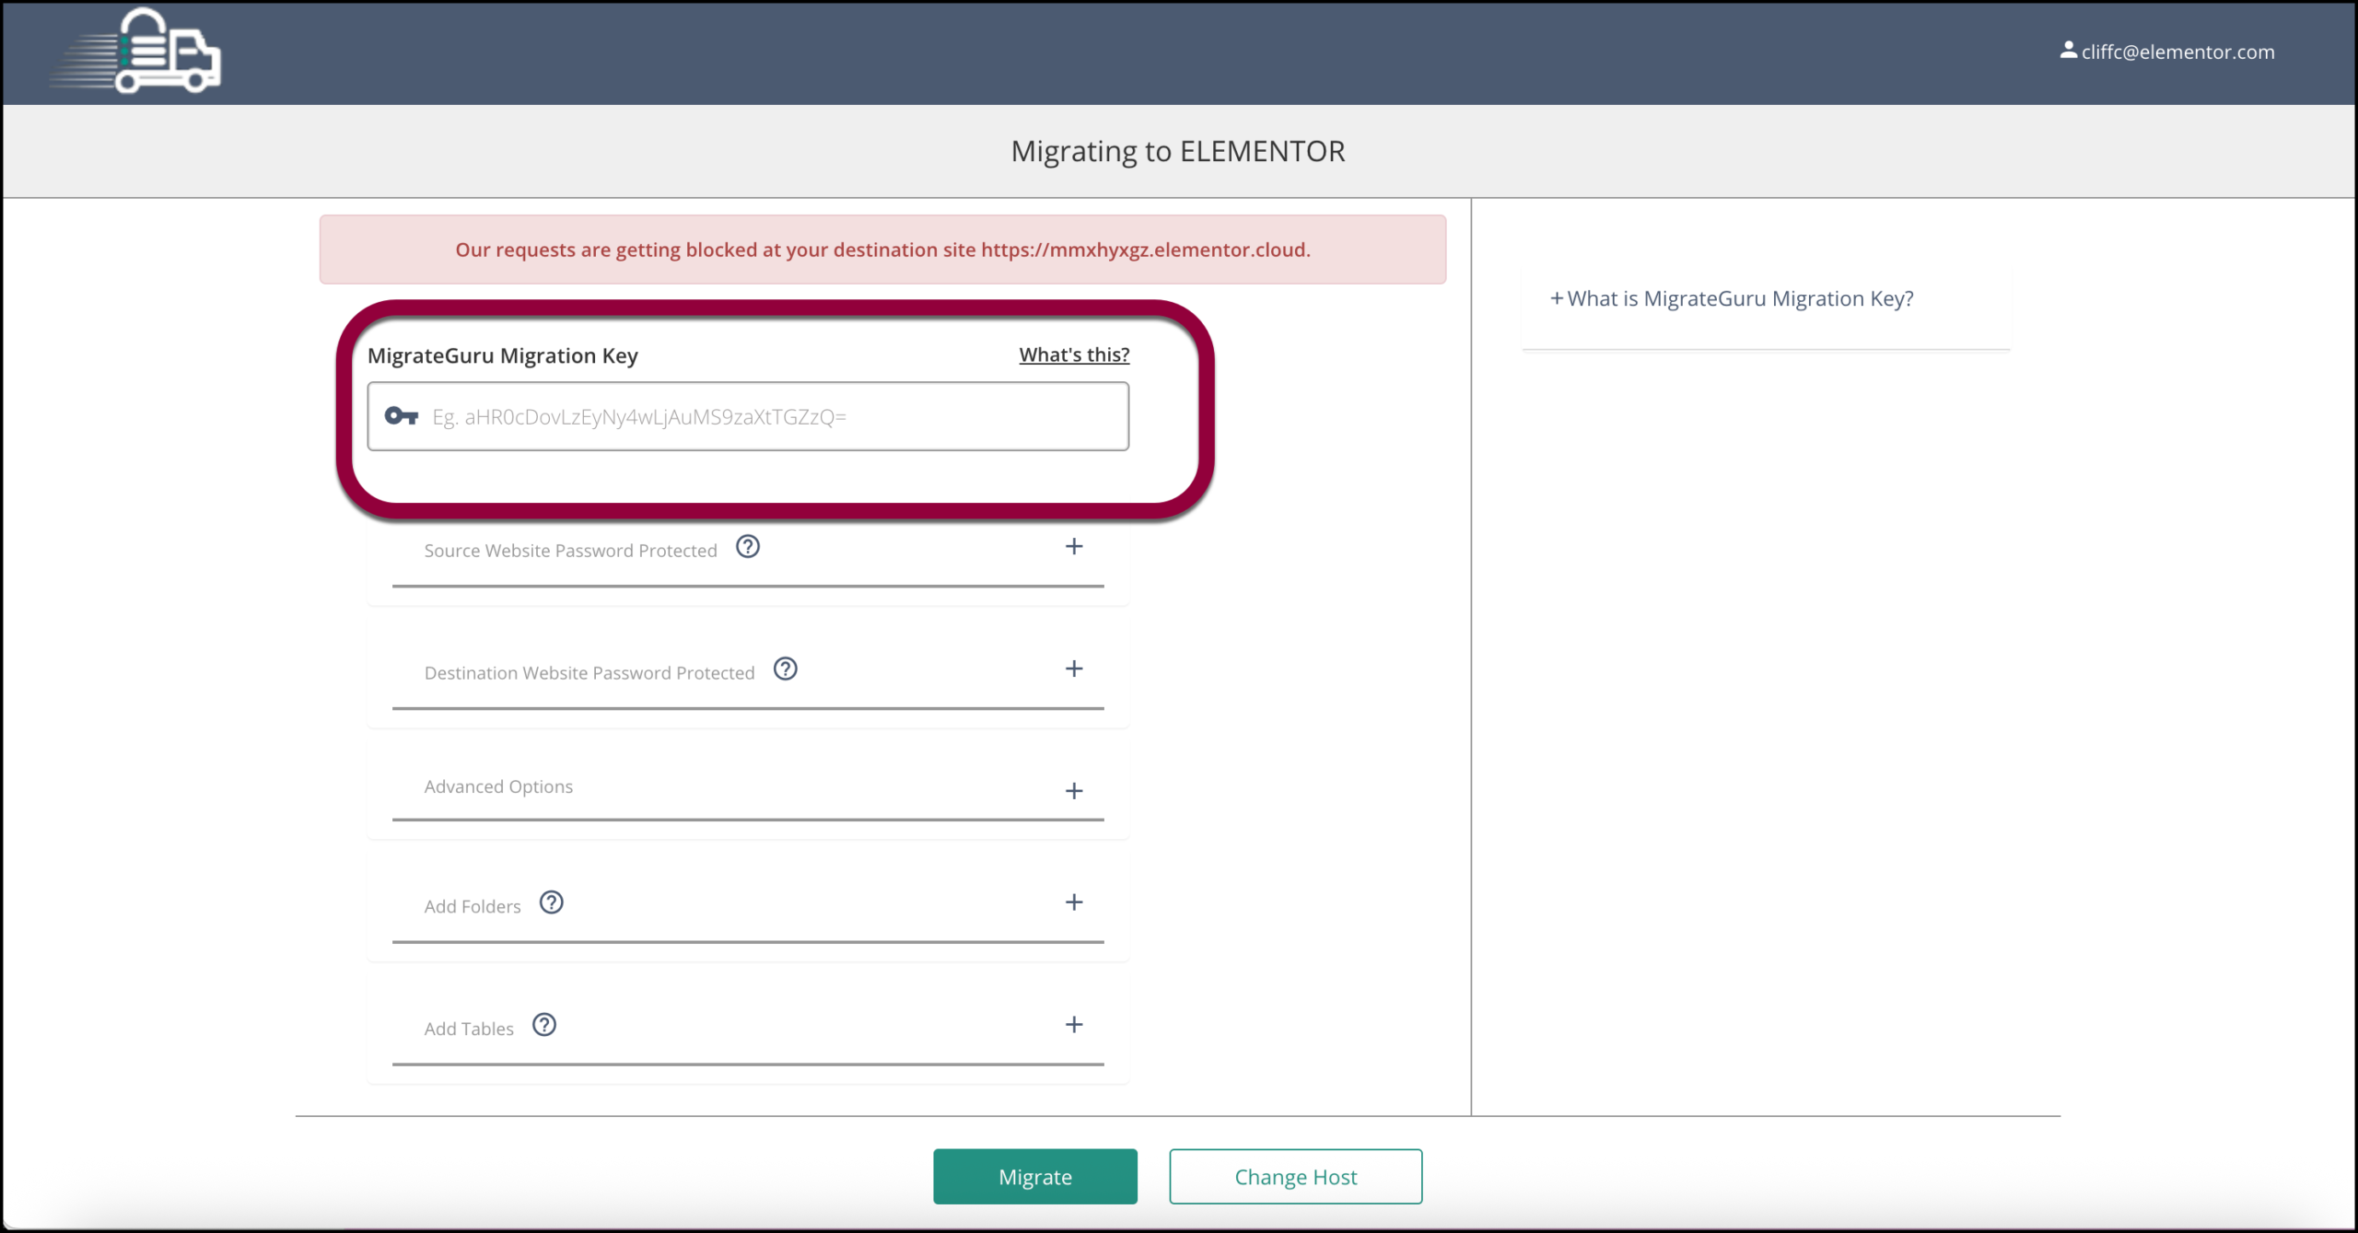The width and height of the screenshot is (2358, 1233).
Task: Expand Destination Website Password Protected with plus
Action: point(1074,669)
